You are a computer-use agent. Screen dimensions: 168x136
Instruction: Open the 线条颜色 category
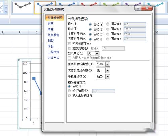(x=53, y=35)
